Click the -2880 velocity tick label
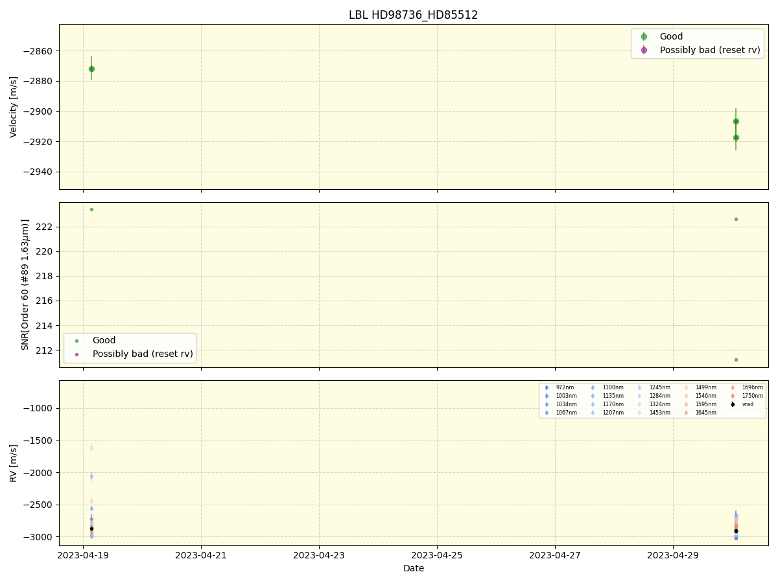778x583 pixels. coord(39,82)
